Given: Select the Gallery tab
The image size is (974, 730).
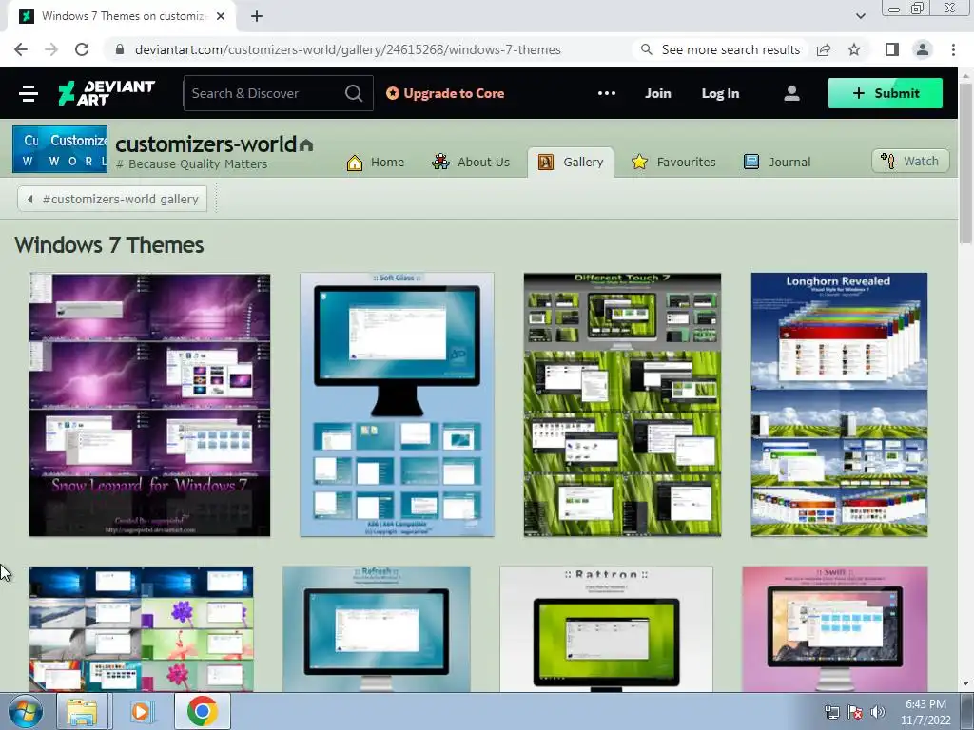Looking at the screenshot, I should click(x=571, y=162).
